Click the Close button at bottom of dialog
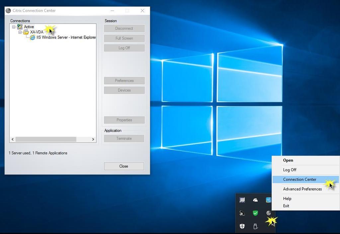Image resolution: width=340 pixels, height=234 pixels. [124, 166]
